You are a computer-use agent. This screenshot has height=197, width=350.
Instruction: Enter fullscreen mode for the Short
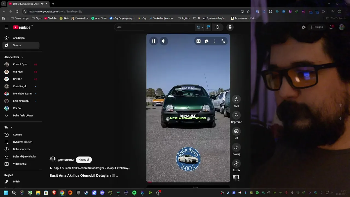[223, 41]
